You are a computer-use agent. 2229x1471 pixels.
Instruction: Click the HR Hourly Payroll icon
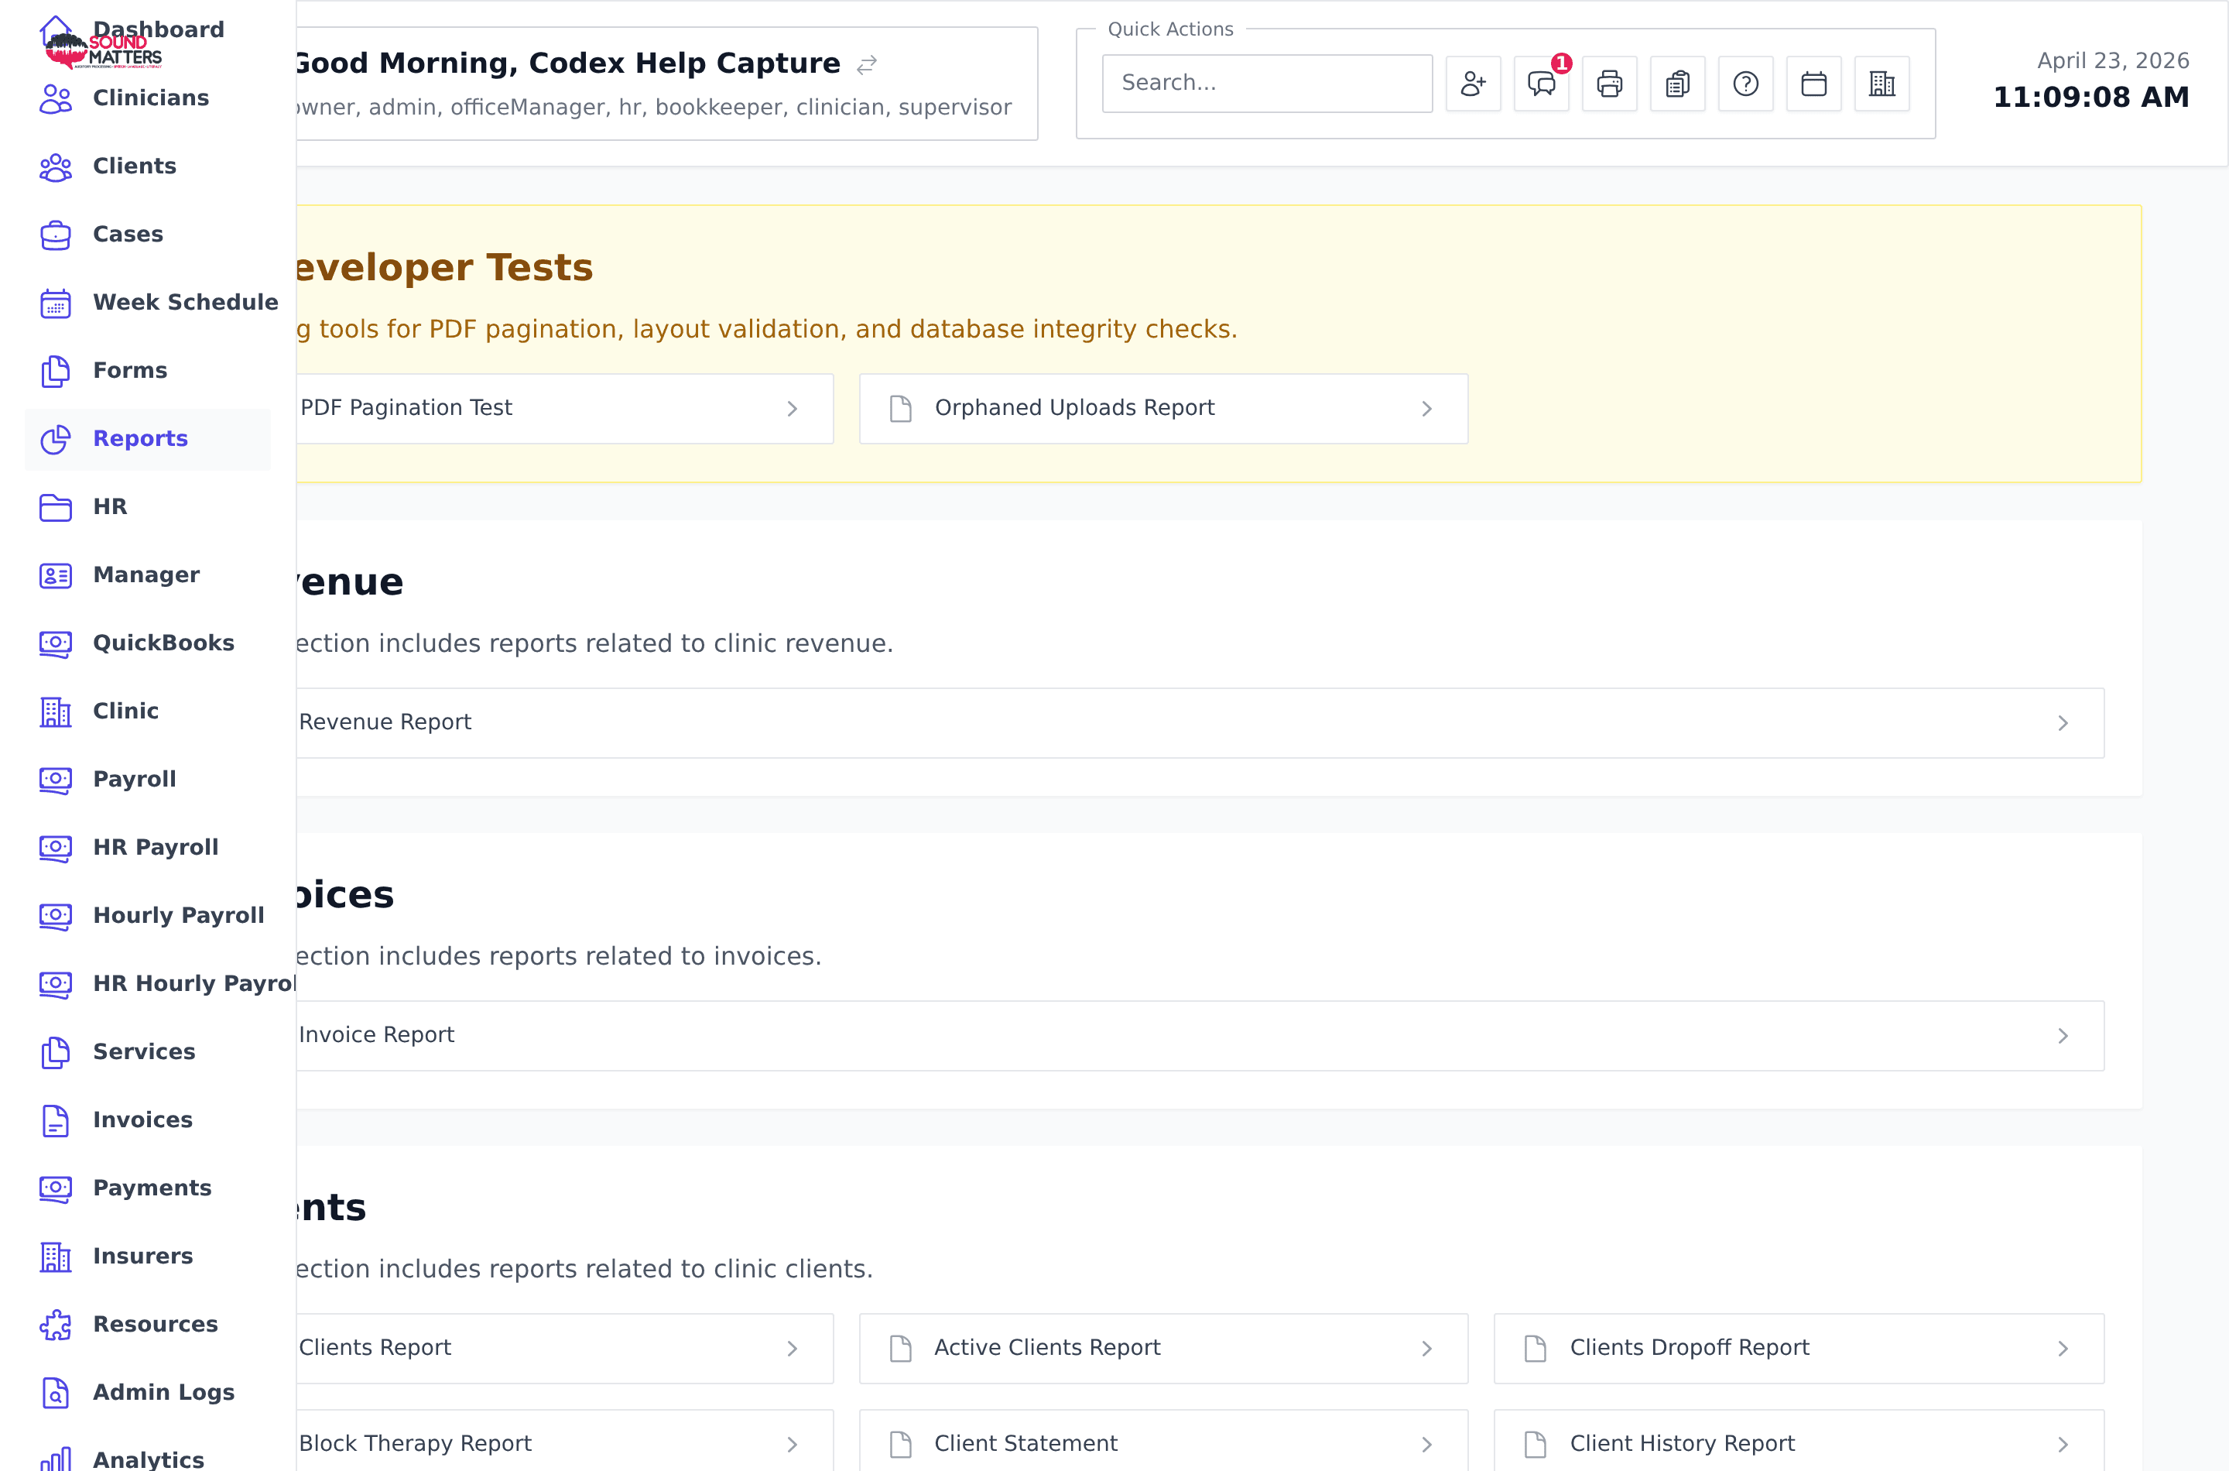55,984
